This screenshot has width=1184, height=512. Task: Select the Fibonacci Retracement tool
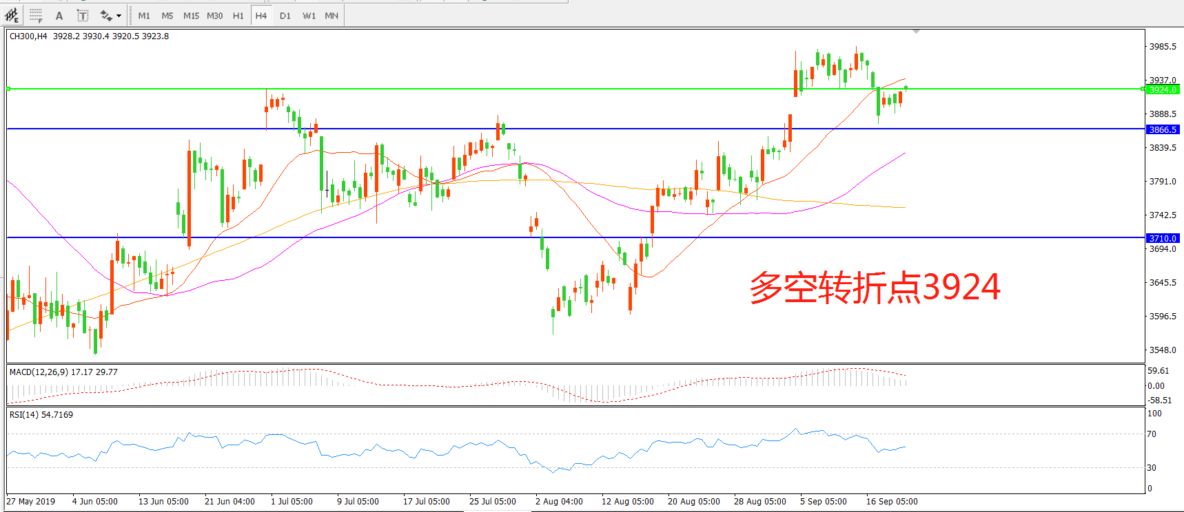(36, 15)
